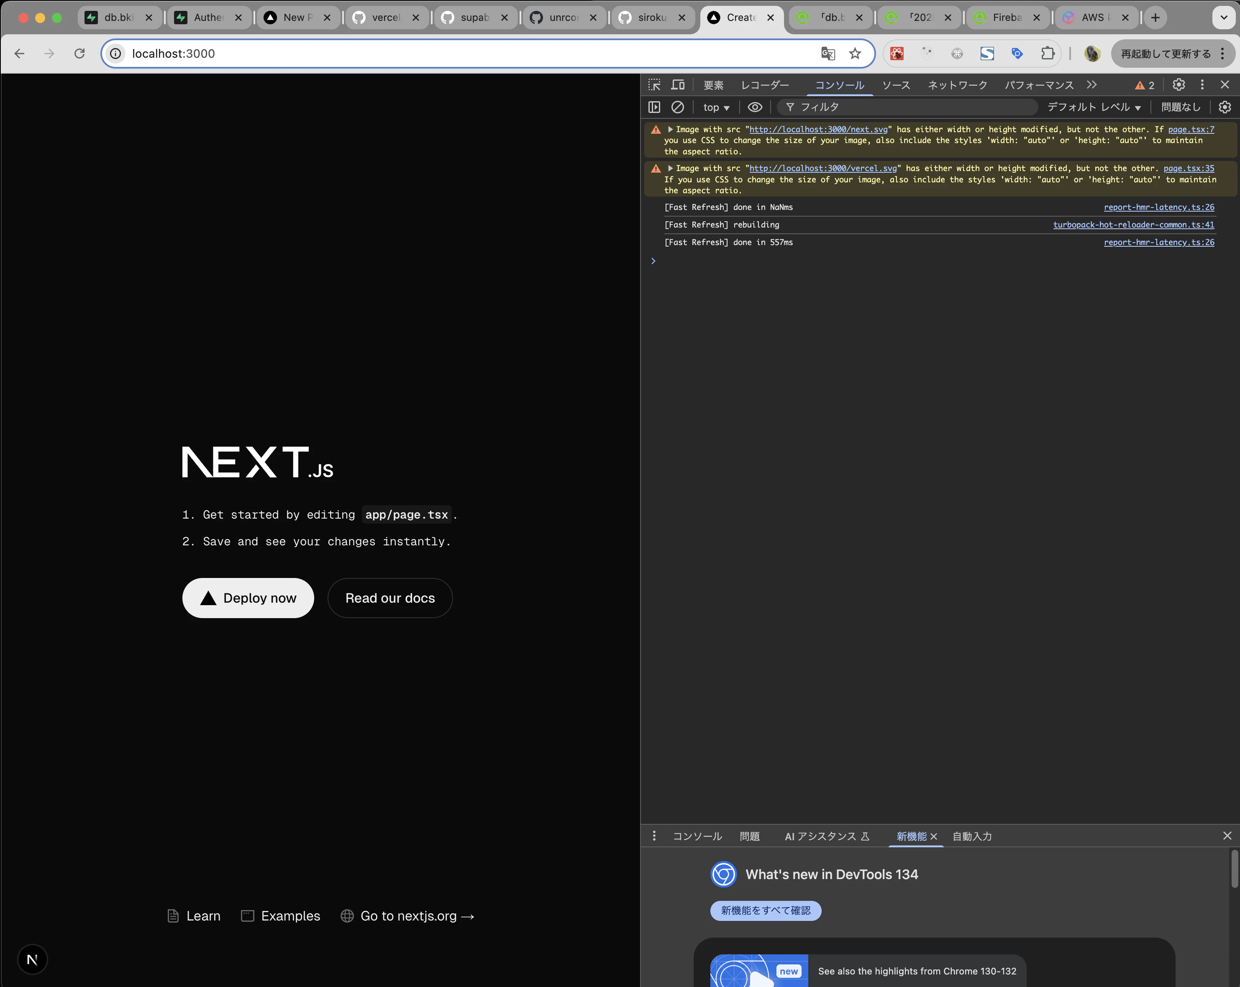The width and height of the screenshot is (1240, 987).
Task: Click the 新機能をすべて確認 button
Action: (x=766, y=910)
